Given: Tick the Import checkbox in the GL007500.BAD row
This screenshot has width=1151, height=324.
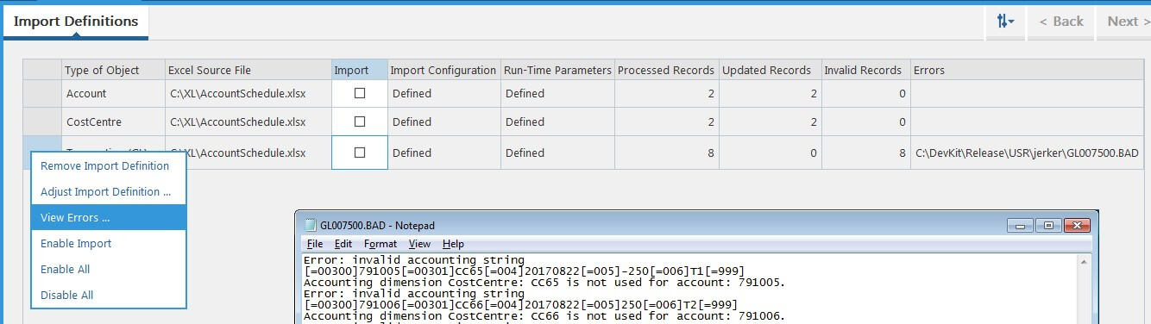Looking at the screenshot, I should [360, 153].
